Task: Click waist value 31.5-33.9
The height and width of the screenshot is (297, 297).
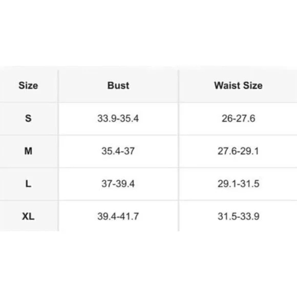Action: [239, 216]
